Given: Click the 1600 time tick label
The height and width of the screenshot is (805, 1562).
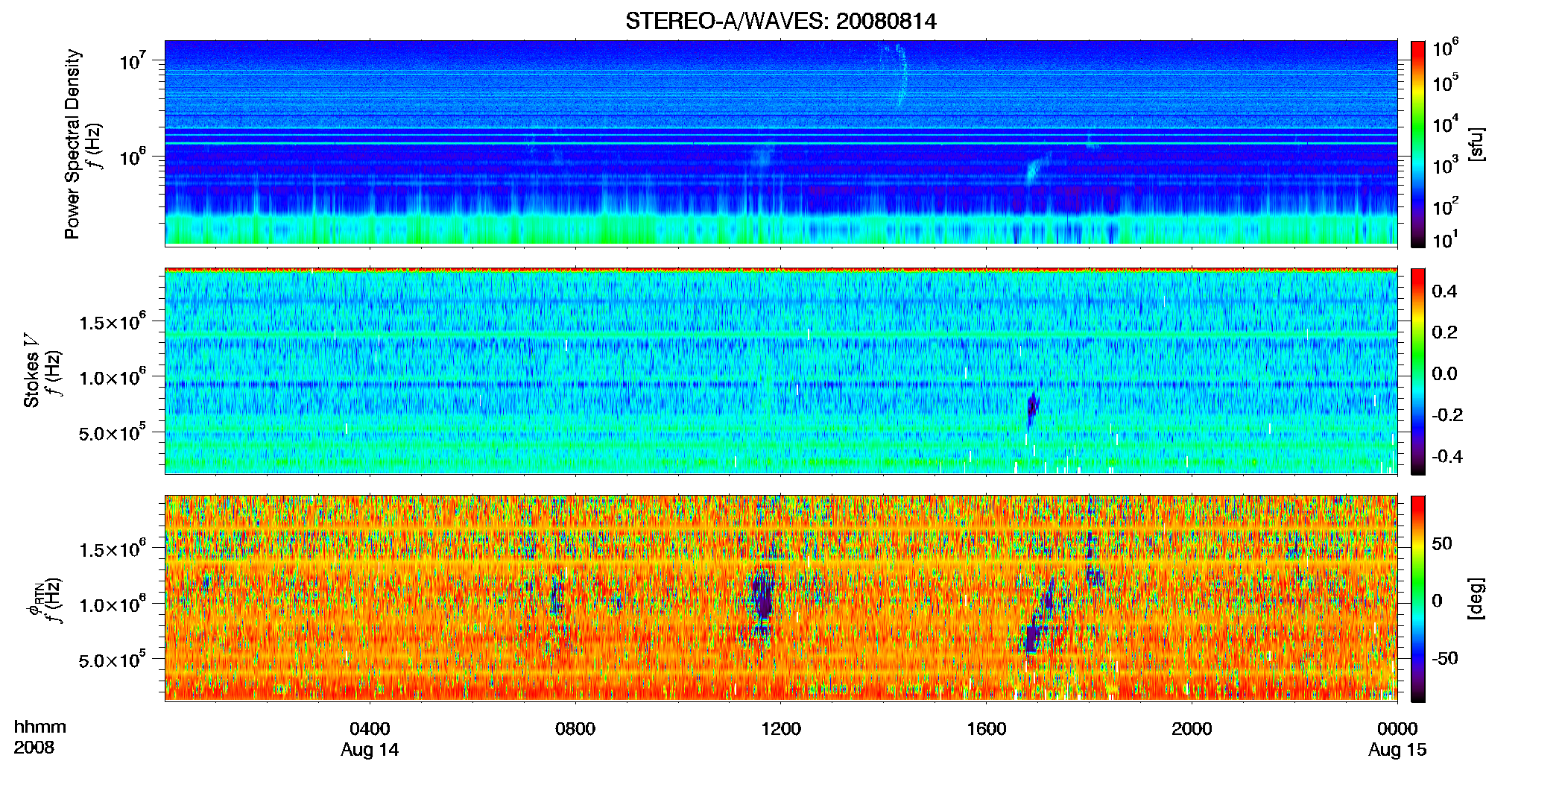Looking at the screenshot, I should (x=987, y=728).
